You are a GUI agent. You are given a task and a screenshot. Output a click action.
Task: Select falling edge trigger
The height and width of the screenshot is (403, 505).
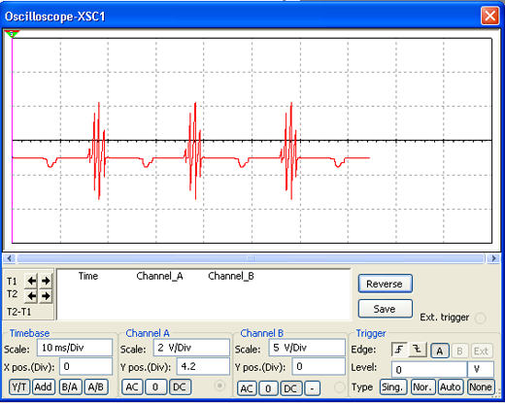point(418,350)
